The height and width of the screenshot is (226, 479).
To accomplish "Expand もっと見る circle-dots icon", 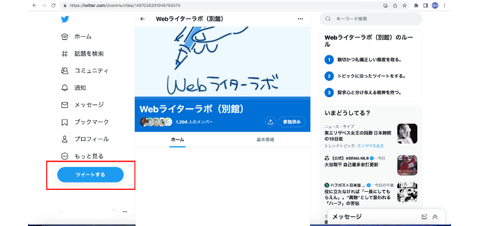I will (x=64, y=156).
